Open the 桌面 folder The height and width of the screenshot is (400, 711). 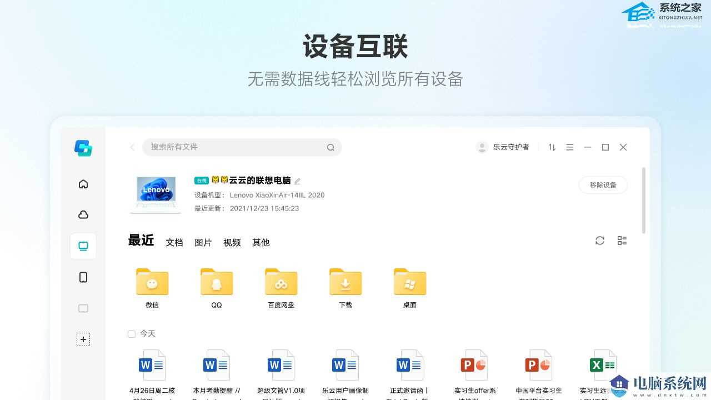tap(410, 288)
